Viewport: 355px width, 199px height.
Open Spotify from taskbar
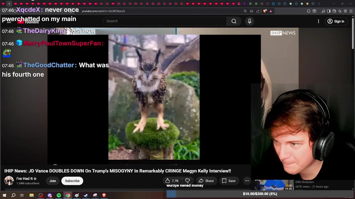[x=59, y=195]
